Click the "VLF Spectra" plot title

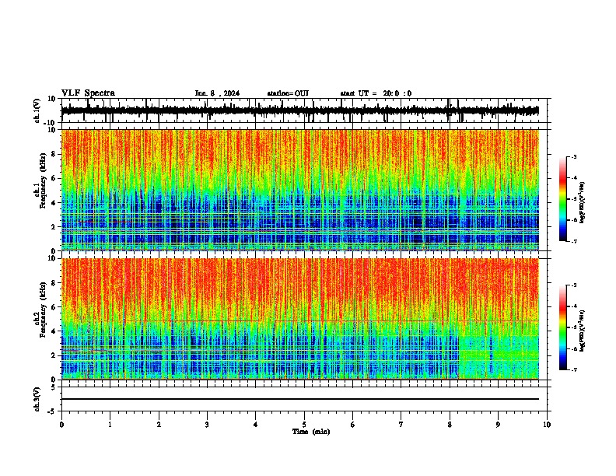88,93
